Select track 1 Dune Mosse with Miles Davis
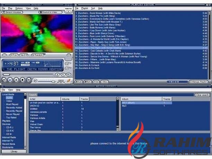Image resolution: width=212 pixels, height=159 pixels. [x=141, y=13]
